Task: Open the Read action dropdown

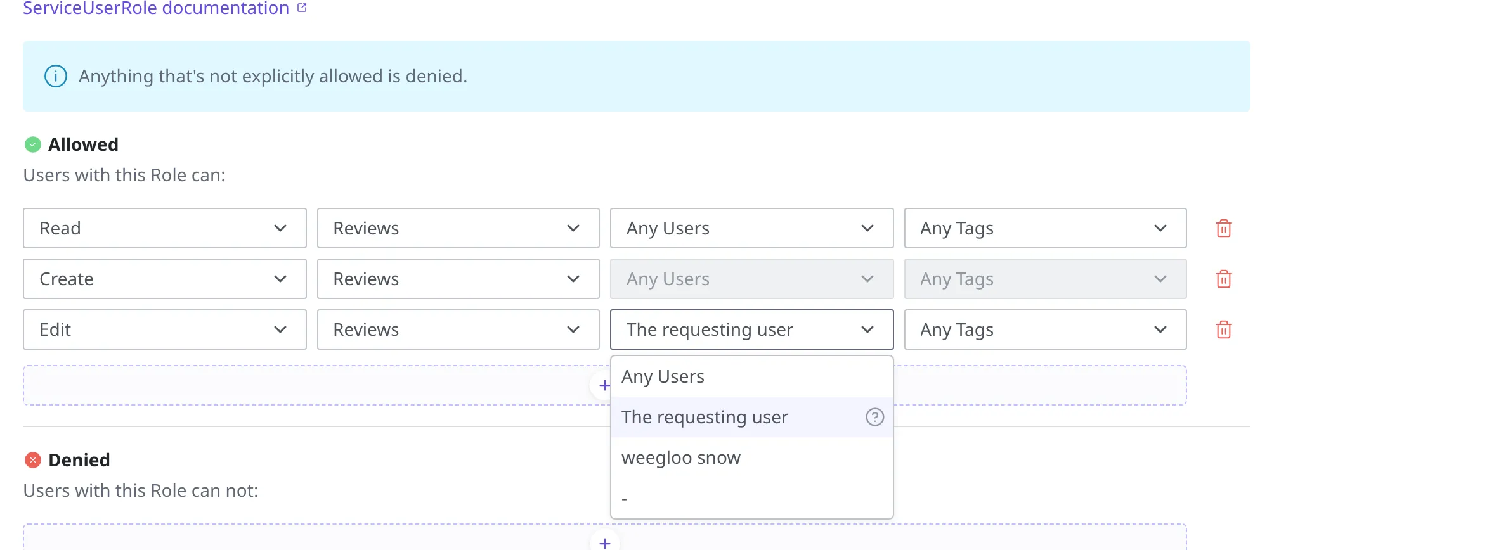Action: 165,228
